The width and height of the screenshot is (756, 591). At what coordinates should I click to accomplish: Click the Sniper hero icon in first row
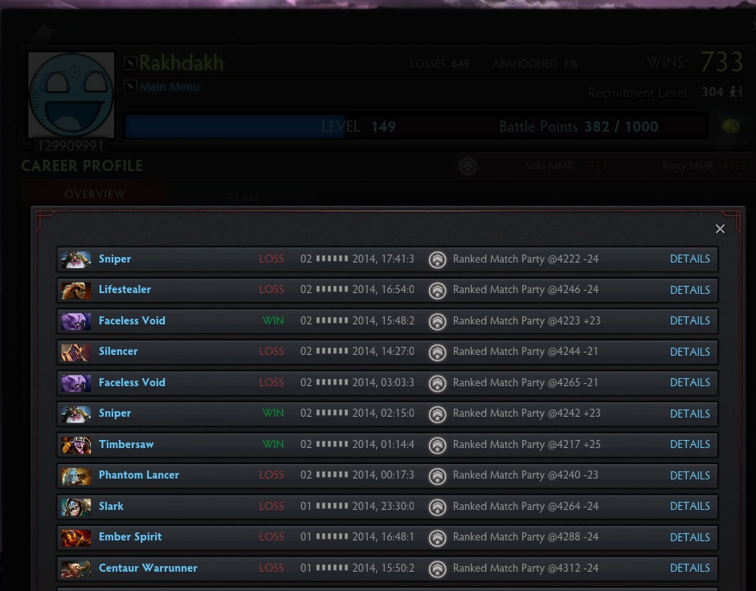pos(76,259)
